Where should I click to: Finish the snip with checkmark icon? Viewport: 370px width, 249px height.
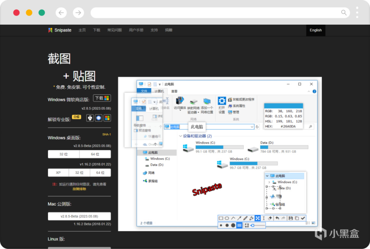coord(303,218)
